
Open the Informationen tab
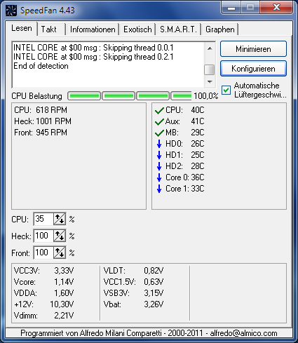tap(93, 29)
